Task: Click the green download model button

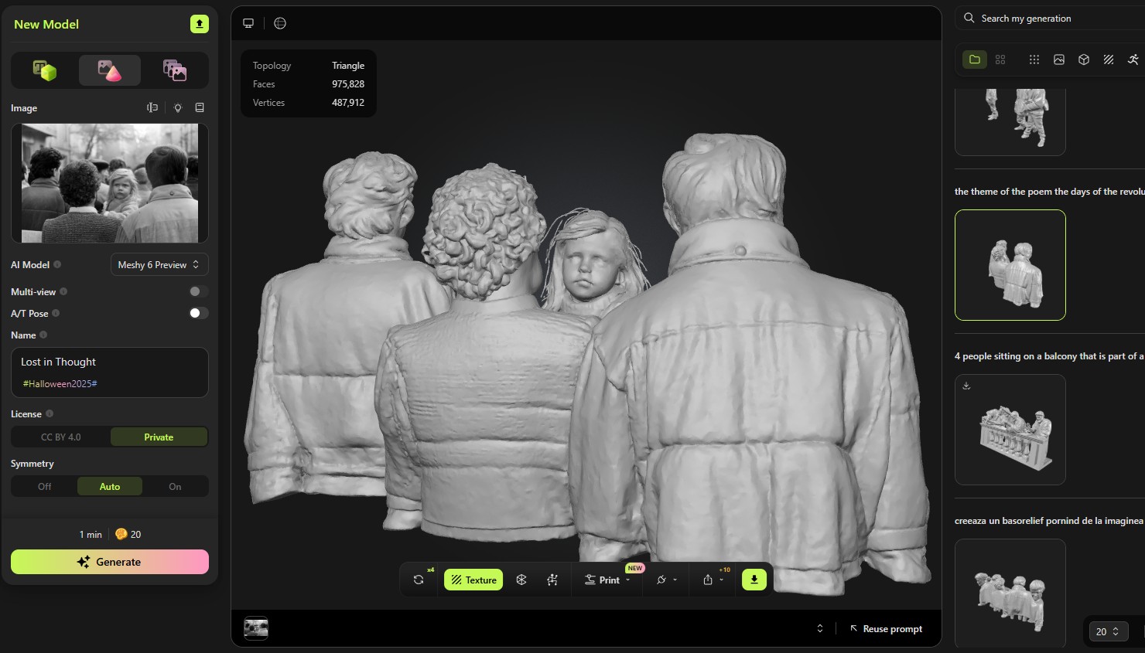Action: [754, 580]
